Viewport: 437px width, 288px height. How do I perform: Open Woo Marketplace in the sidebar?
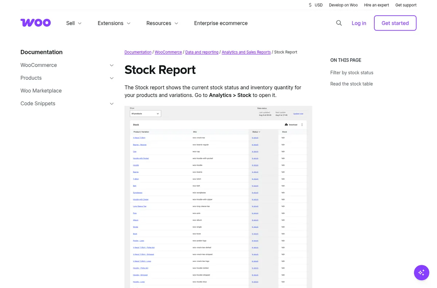tap(41, 91)
